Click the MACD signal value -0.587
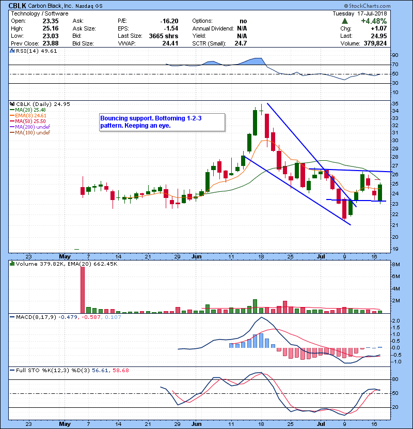The height and width of the screenshot is (429, 413). 91,317
